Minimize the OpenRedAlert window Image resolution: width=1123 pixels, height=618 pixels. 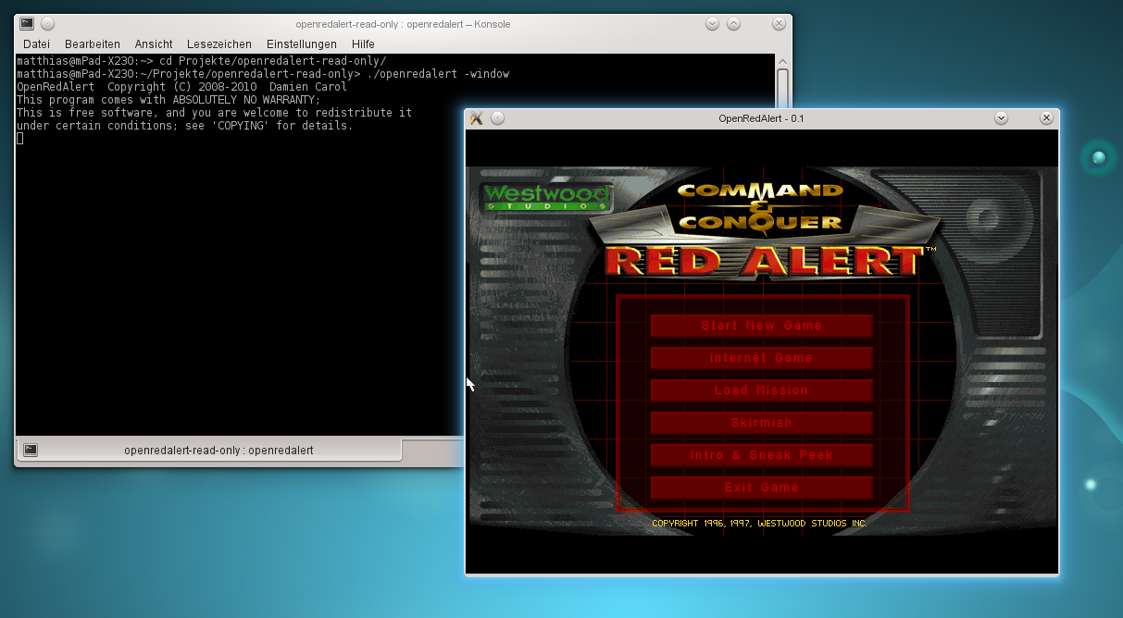(x=1001, y=118)
